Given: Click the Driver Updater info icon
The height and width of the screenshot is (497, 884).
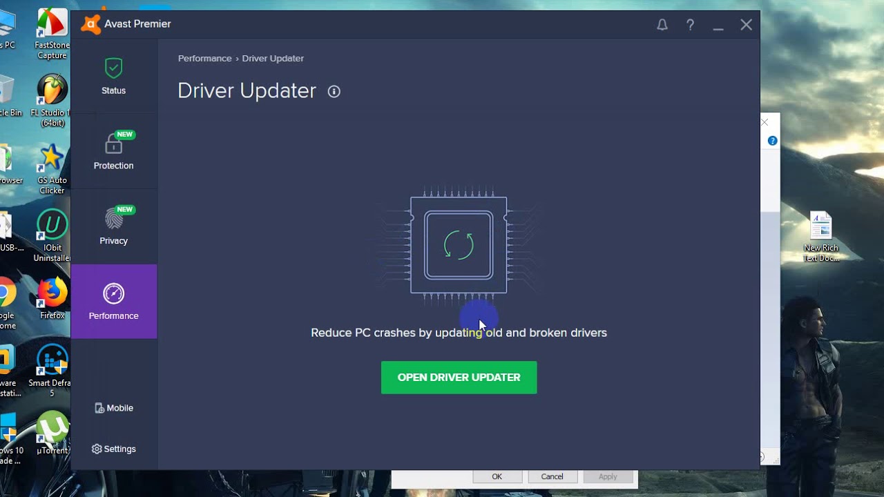Looking at the screenshot, I should (x=334, y=91).
